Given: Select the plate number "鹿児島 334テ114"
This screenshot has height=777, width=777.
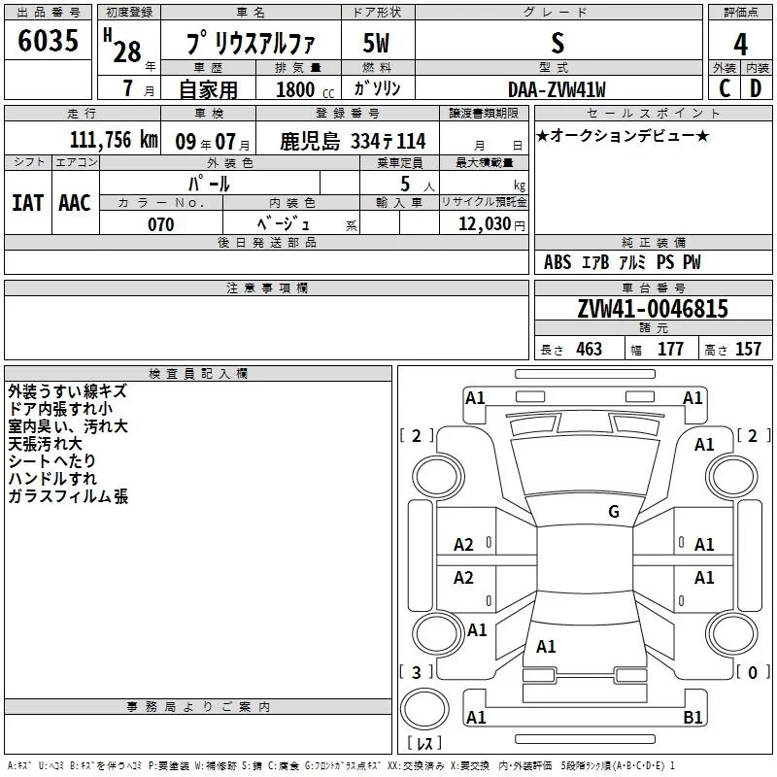Looking at the screenshot, I should point(353,141).
